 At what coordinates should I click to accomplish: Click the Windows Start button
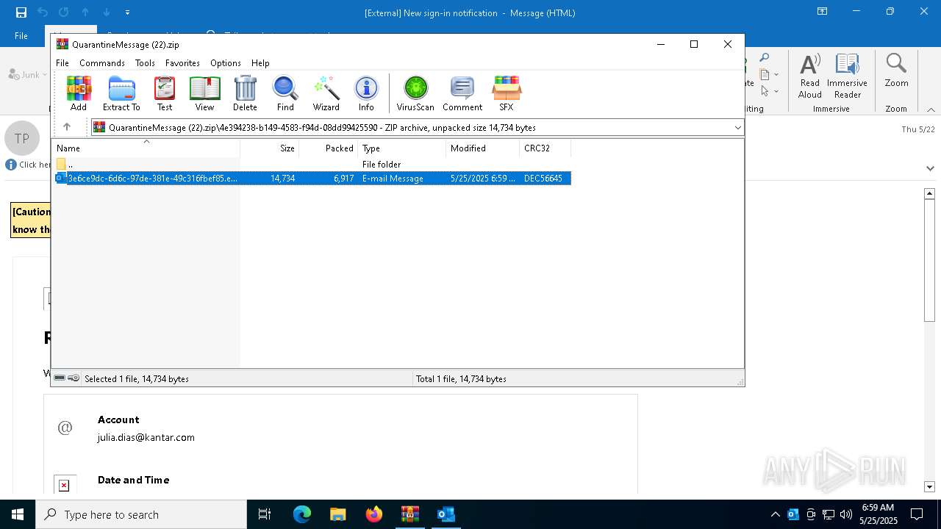(18, 514)
